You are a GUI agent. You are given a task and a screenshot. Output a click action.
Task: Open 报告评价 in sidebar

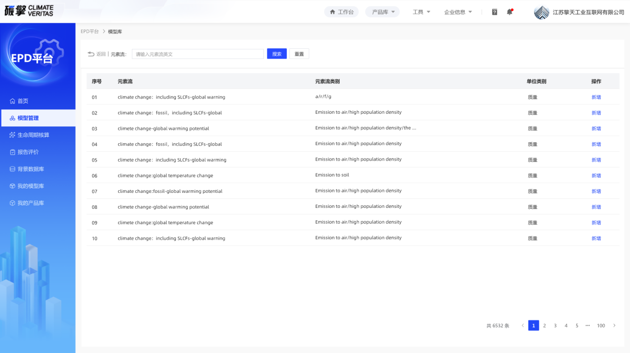[28, 152]
